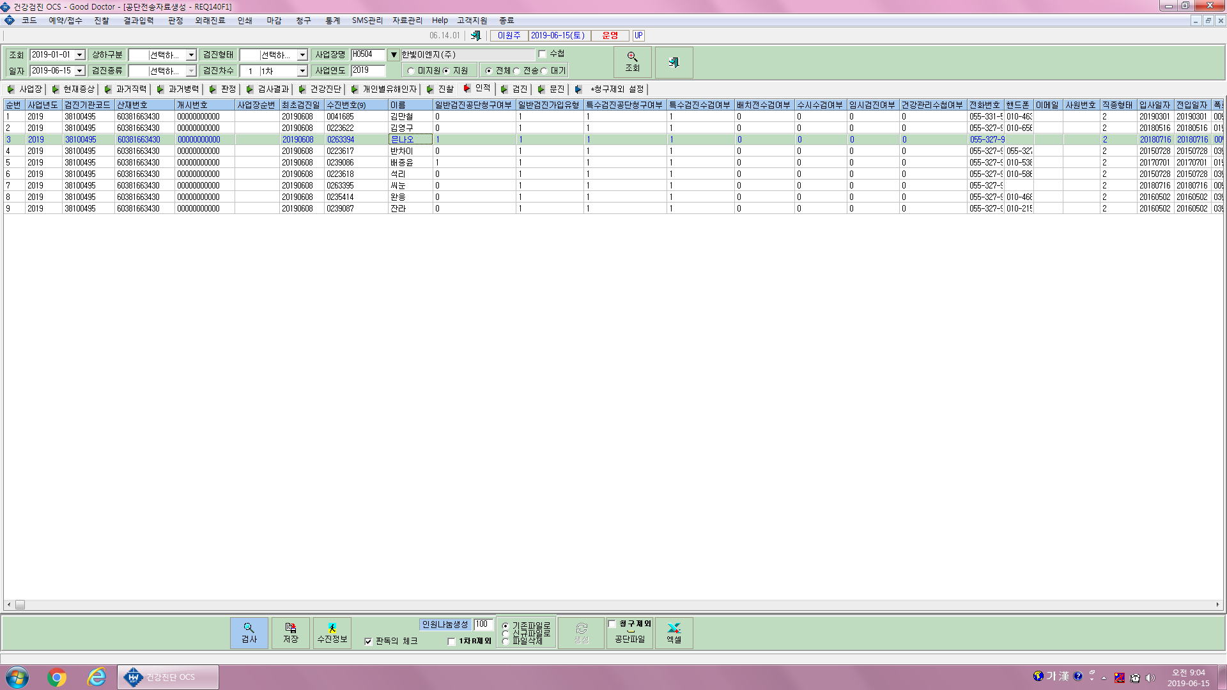Click the 검사 magnifier button
Viewport: 1227px width, 690px height.
(249, 632)
